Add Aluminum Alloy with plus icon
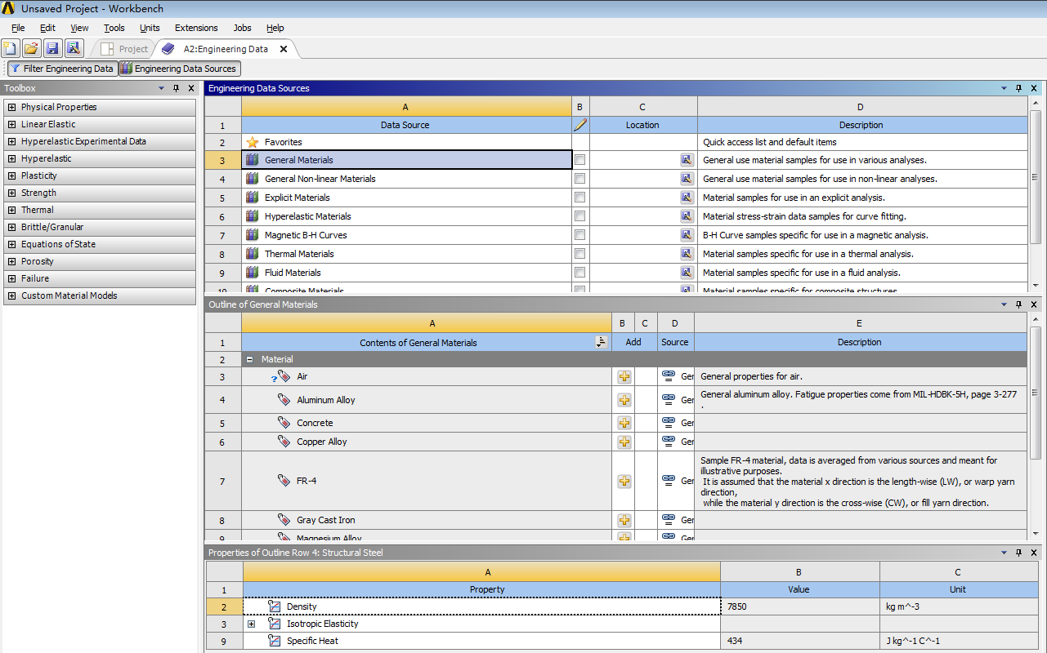 (x=624, y=400)
